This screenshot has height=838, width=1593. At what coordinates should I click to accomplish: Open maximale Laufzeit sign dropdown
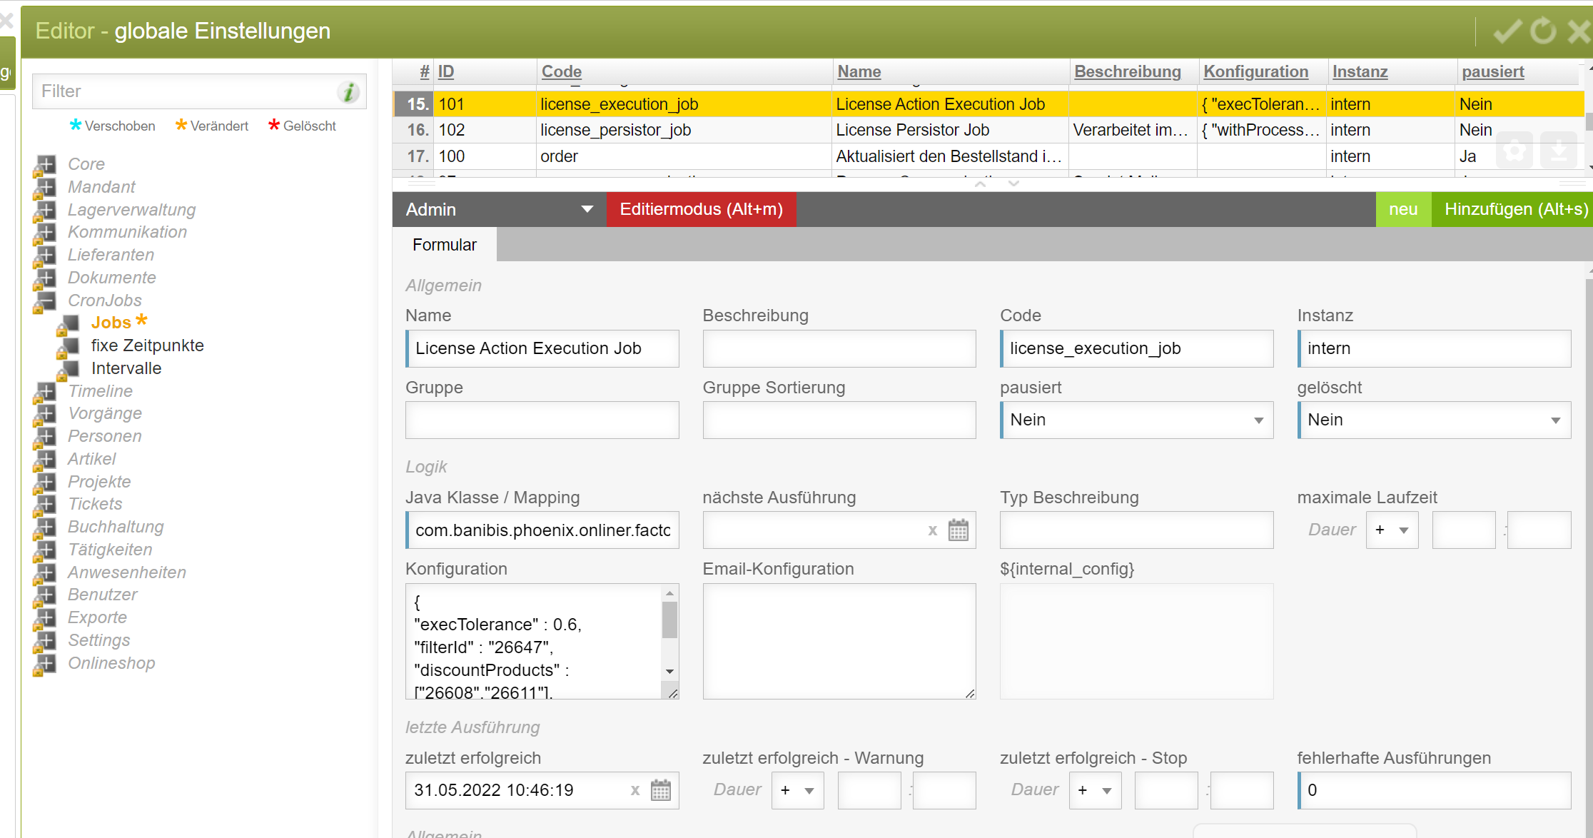click(1392, 530)
